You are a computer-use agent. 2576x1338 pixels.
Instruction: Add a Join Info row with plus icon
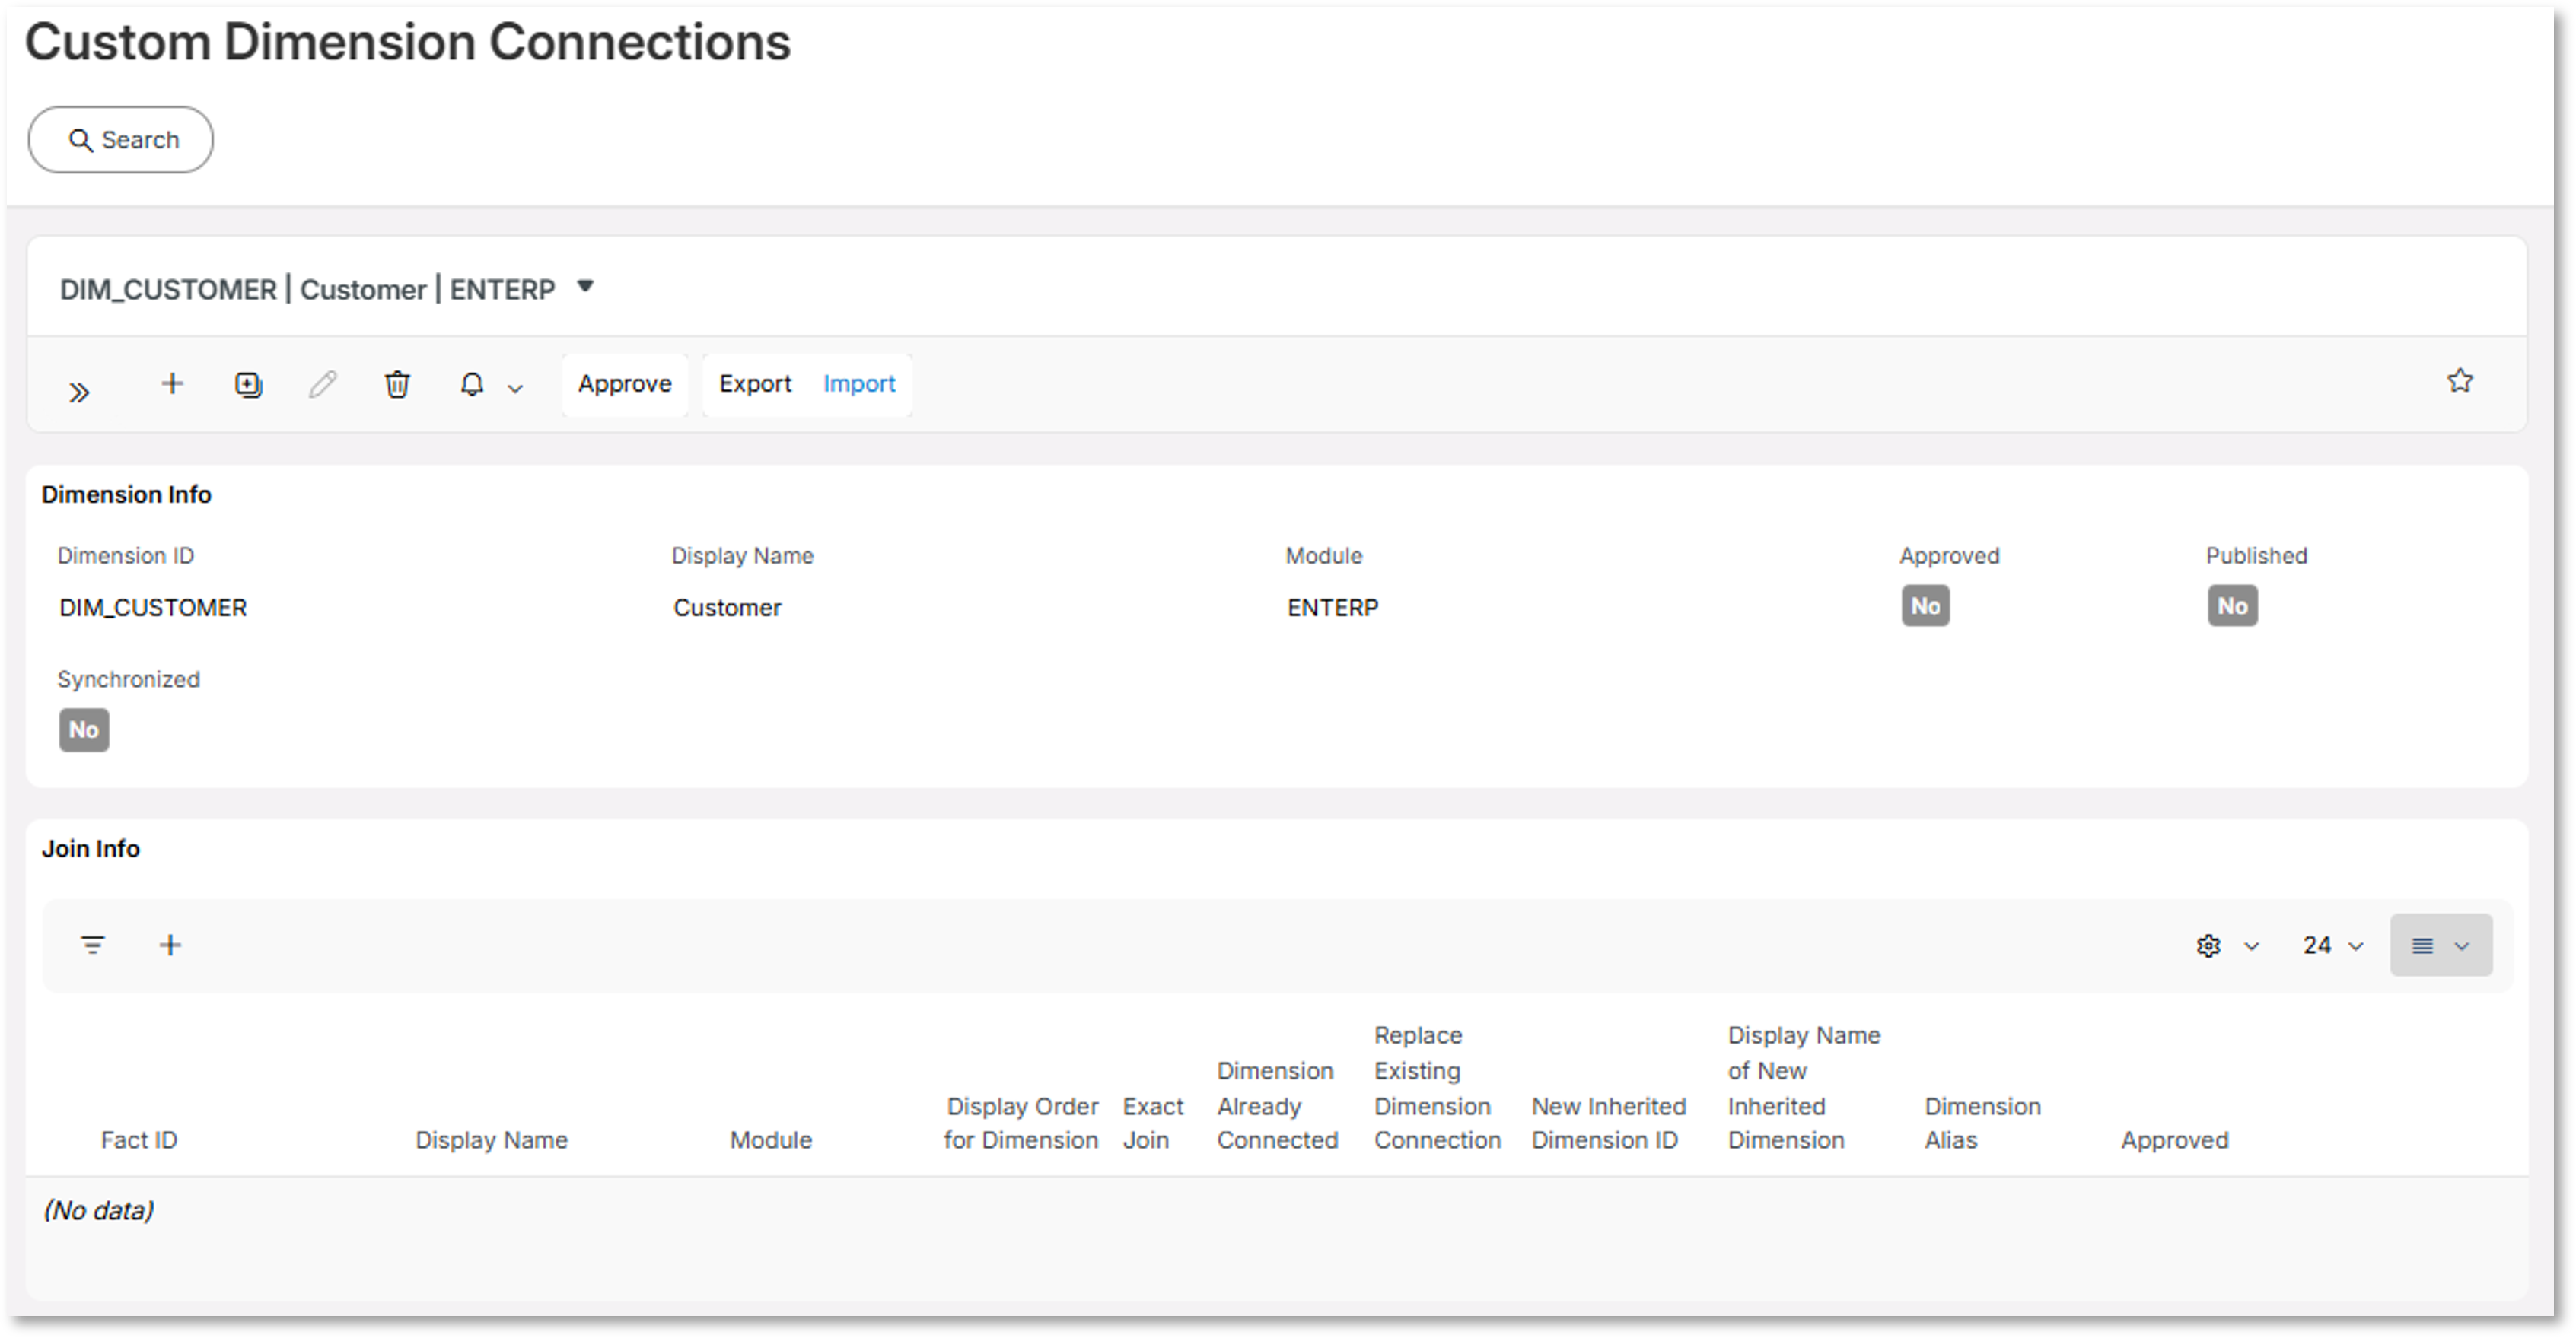pos(170,945)
